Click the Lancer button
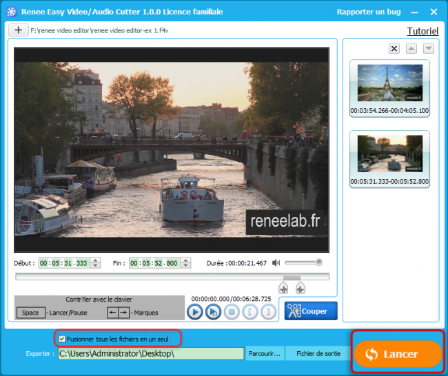Screen dimensions: 448x376 click(x=398, y=354)
